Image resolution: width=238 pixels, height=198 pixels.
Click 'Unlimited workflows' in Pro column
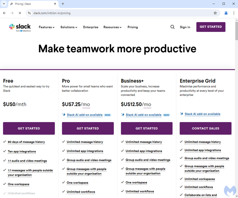click(81, 192)
